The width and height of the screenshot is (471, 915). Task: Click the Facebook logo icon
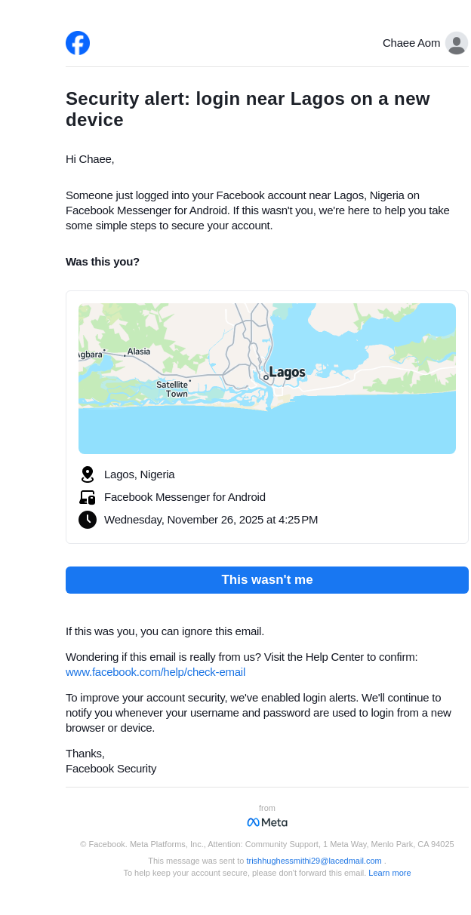(x=78, y=43)
